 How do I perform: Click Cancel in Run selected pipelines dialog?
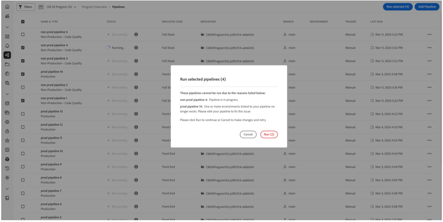click(x=248, y=135)
